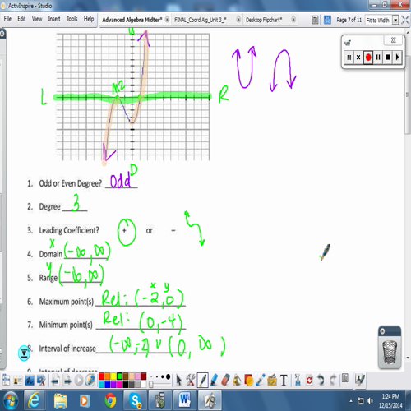Open the Help menu
The height and width of the screenshot is (411, 411).
coord(89,19)
